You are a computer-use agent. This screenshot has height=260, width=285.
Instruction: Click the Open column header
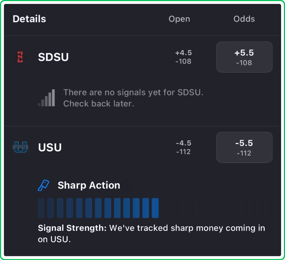pos(179,19)
